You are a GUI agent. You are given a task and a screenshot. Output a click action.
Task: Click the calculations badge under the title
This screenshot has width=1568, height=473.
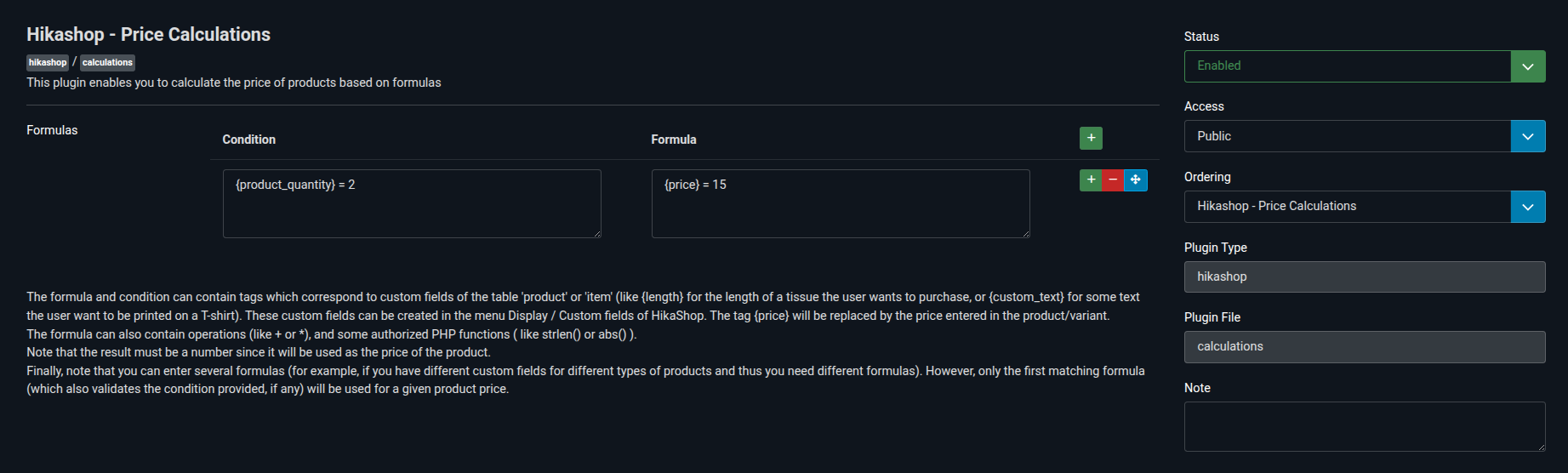pos(107,62)
